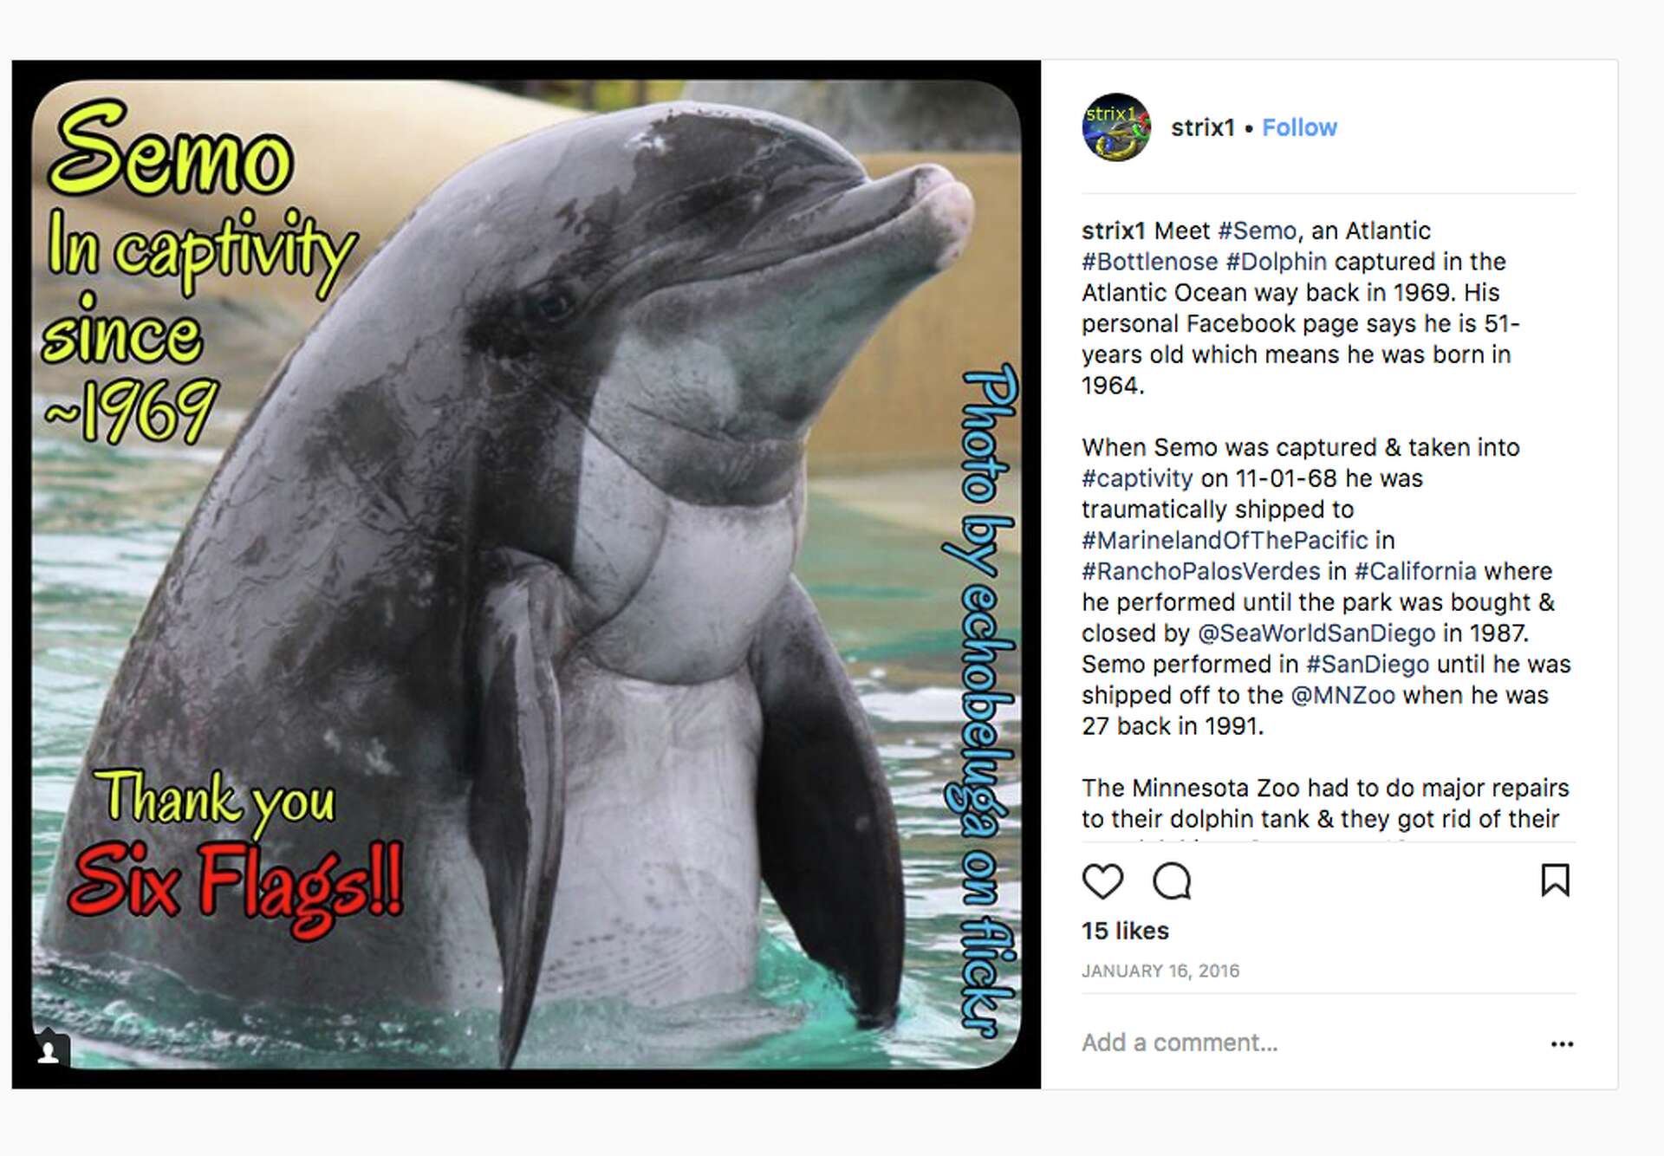Open the three-dot more options menu
This screenshot has height=1156, width=1664.
[x=1562, y=1044]
